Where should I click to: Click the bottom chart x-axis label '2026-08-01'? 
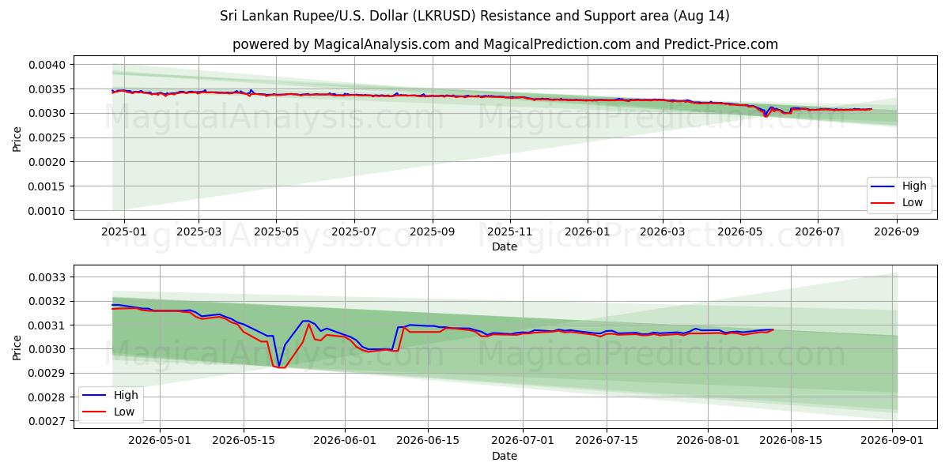708,442
